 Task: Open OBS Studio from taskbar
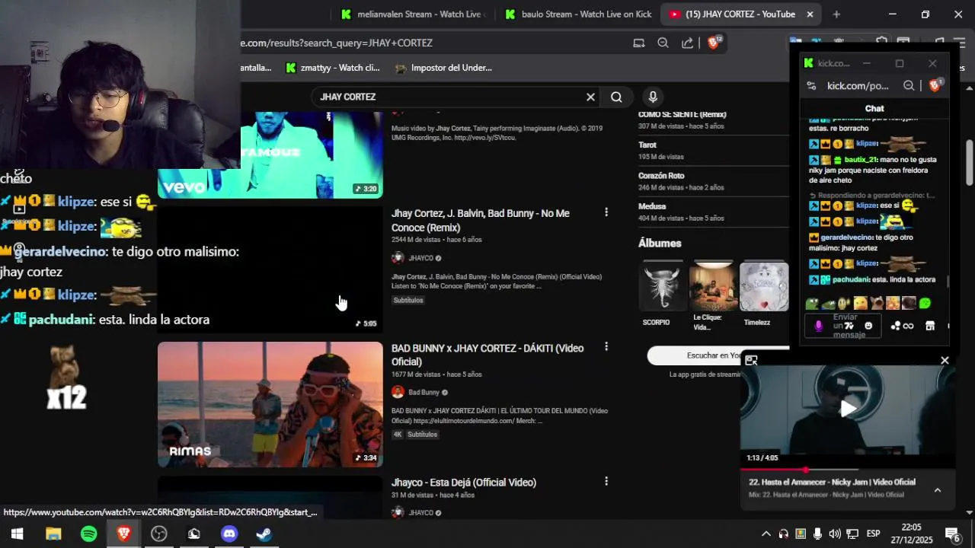point(158,534)
